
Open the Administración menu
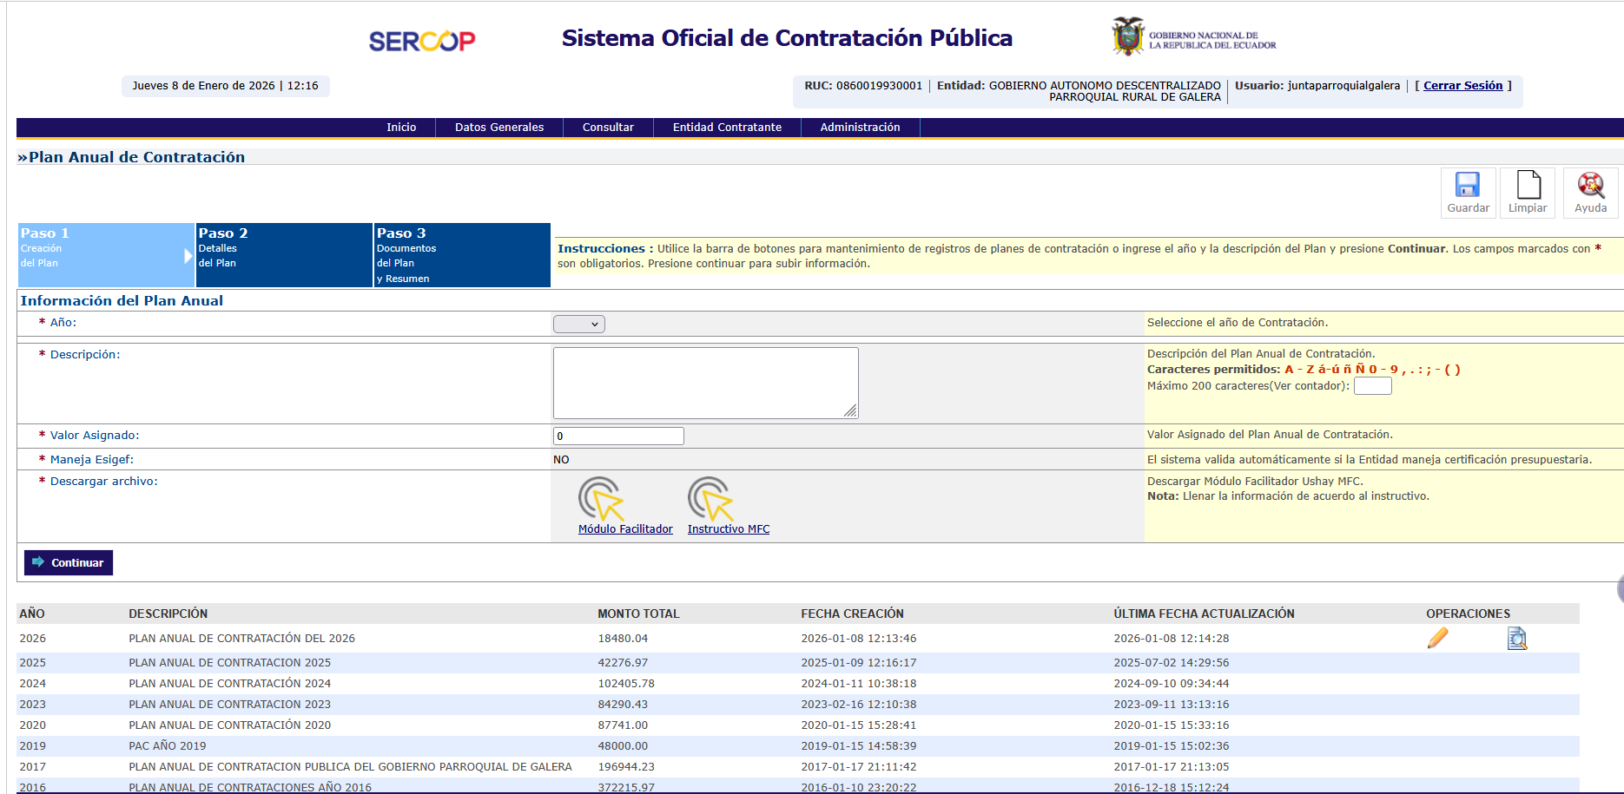pyautogui.click(x=860, y=128)
